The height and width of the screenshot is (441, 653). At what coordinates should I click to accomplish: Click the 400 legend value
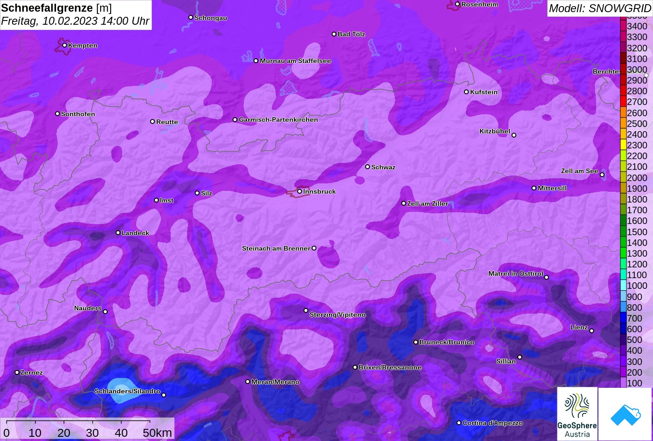(635, 350)
